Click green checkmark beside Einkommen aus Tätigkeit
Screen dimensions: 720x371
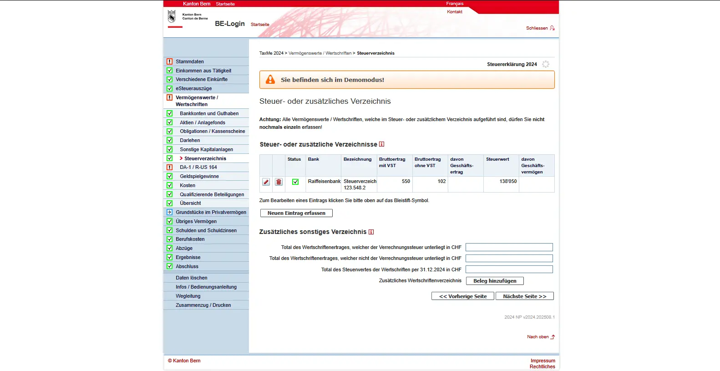coord(170,71)
